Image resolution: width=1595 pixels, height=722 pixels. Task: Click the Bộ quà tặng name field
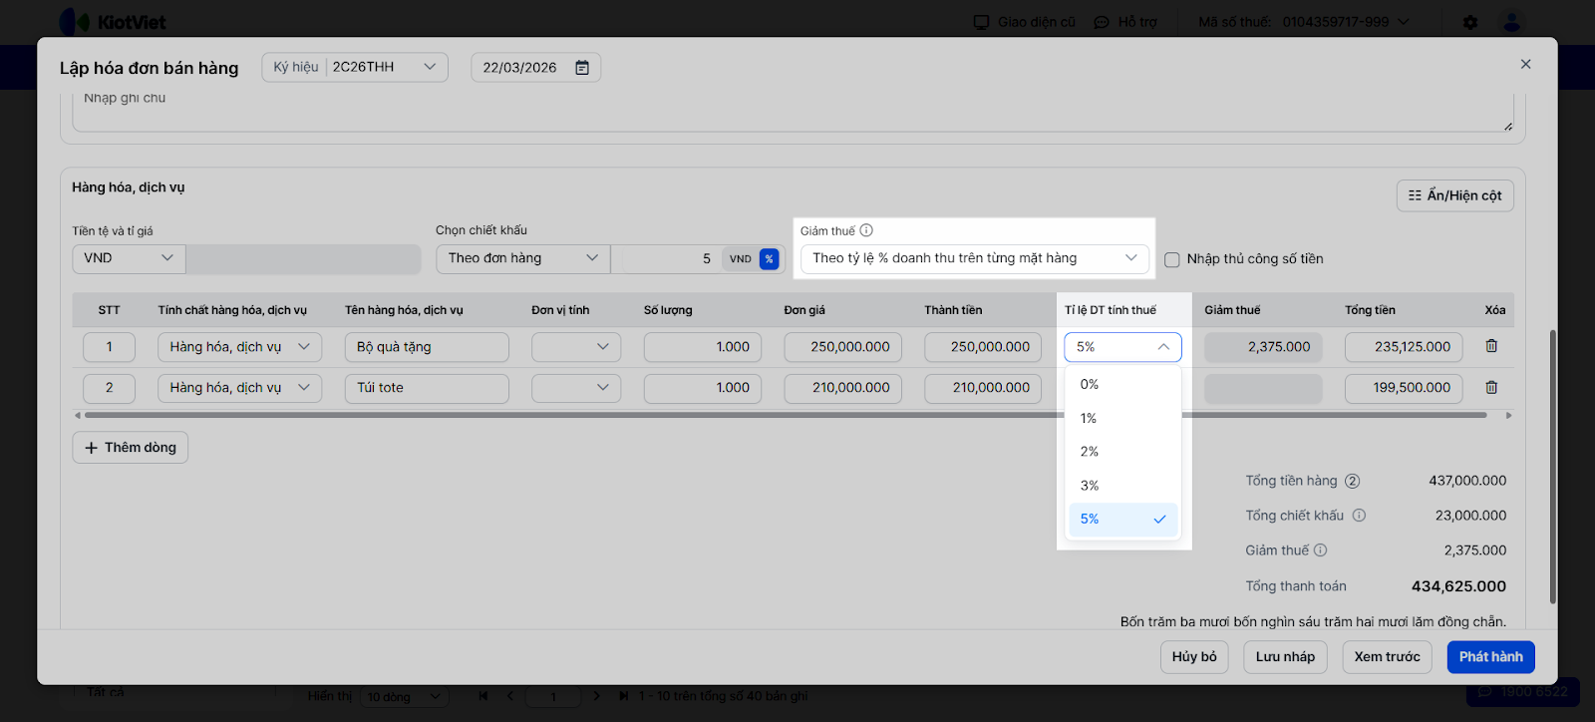[427, 347]
